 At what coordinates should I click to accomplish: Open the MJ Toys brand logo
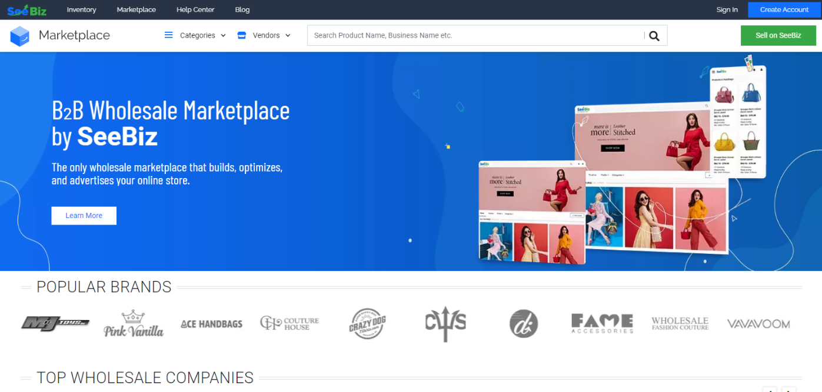pos(55,323)
